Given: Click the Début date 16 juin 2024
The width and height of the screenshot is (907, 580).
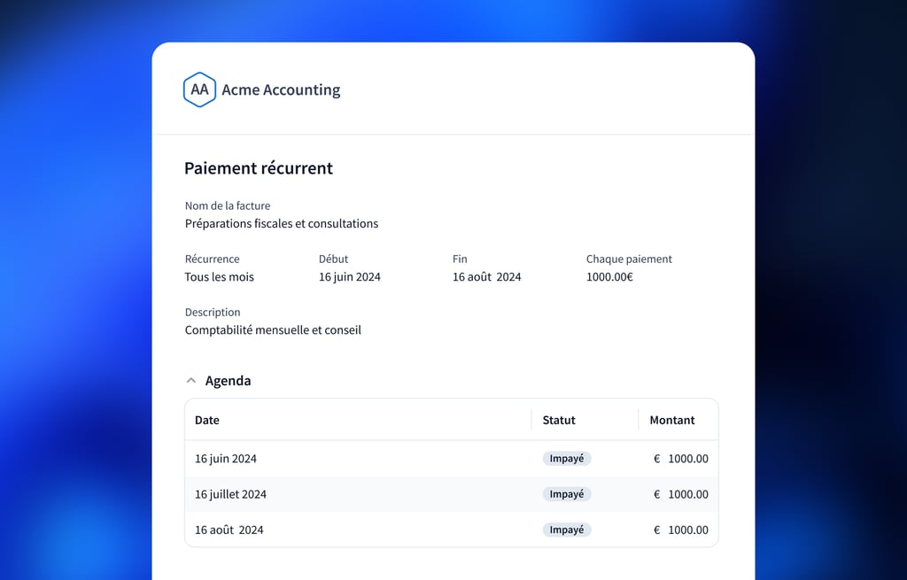Looking at the screenshot, I should (350, 277).
